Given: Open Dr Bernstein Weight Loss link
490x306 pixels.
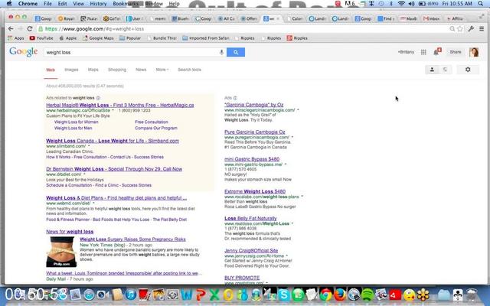Looking at the screenshot, I should [114, 169].
